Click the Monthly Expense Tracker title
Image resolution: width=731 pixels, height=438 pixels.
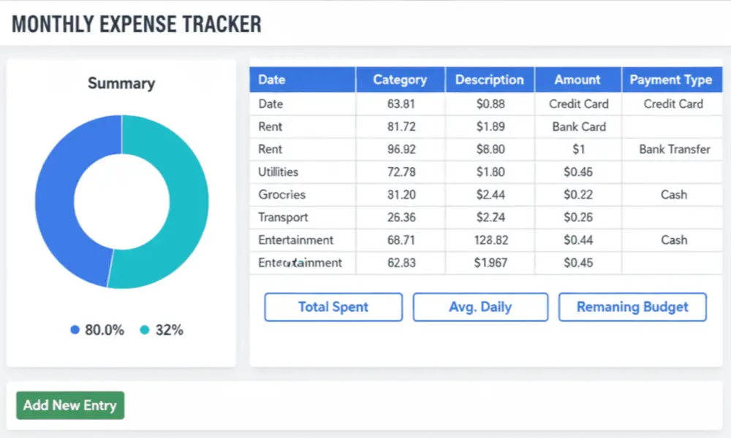[x=137, y=24]
